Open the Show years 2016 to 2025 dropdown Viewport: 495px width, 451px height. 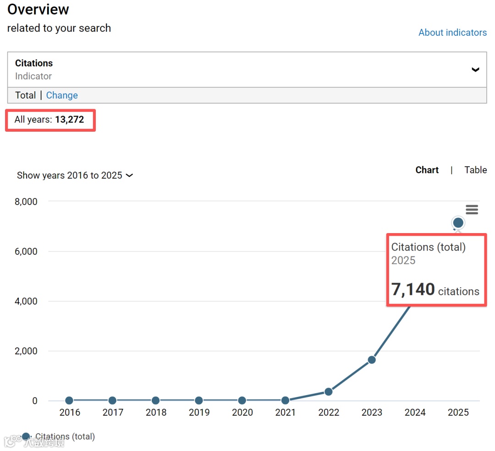point(75,175)
